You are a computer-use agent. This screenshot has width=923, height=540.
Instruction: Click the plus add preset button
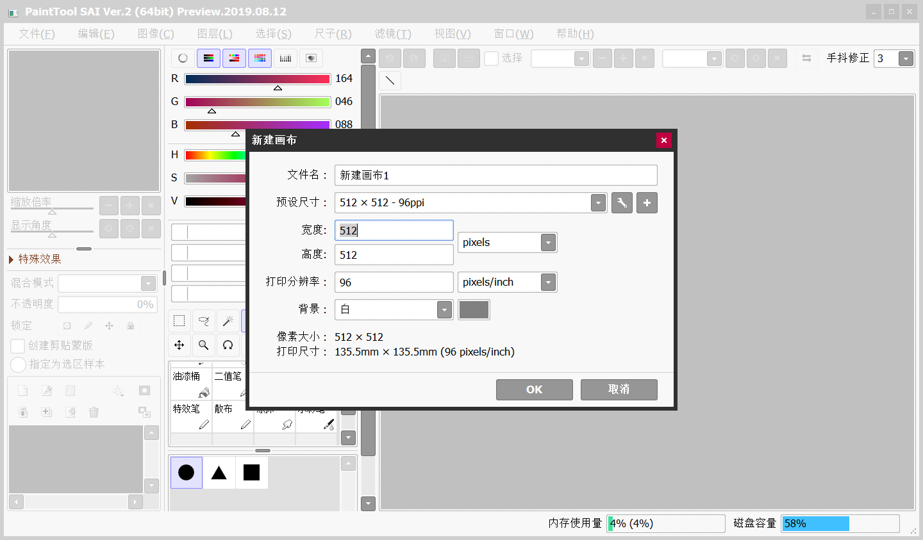point(647,203)
